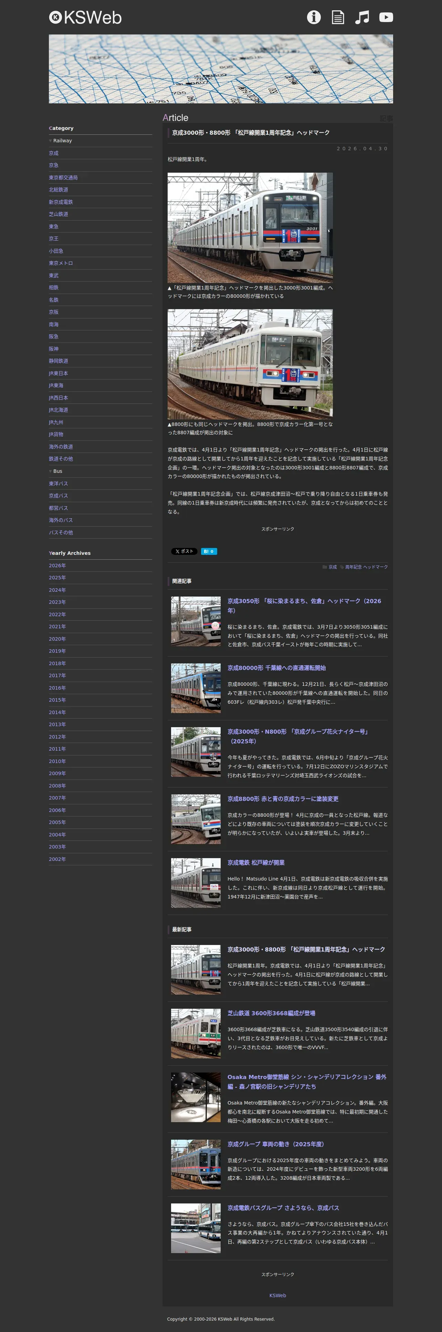Open the JR東日本 category
The width and height of the screenshot is (442, 1332).
(59, 373)
